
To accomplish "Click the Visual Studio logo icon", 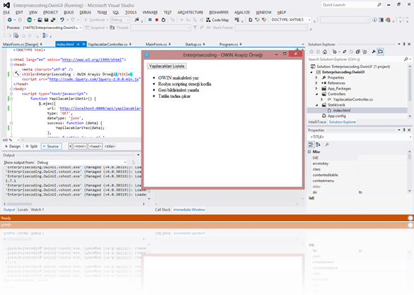I will pyautogui.click(x=6, y=5).
